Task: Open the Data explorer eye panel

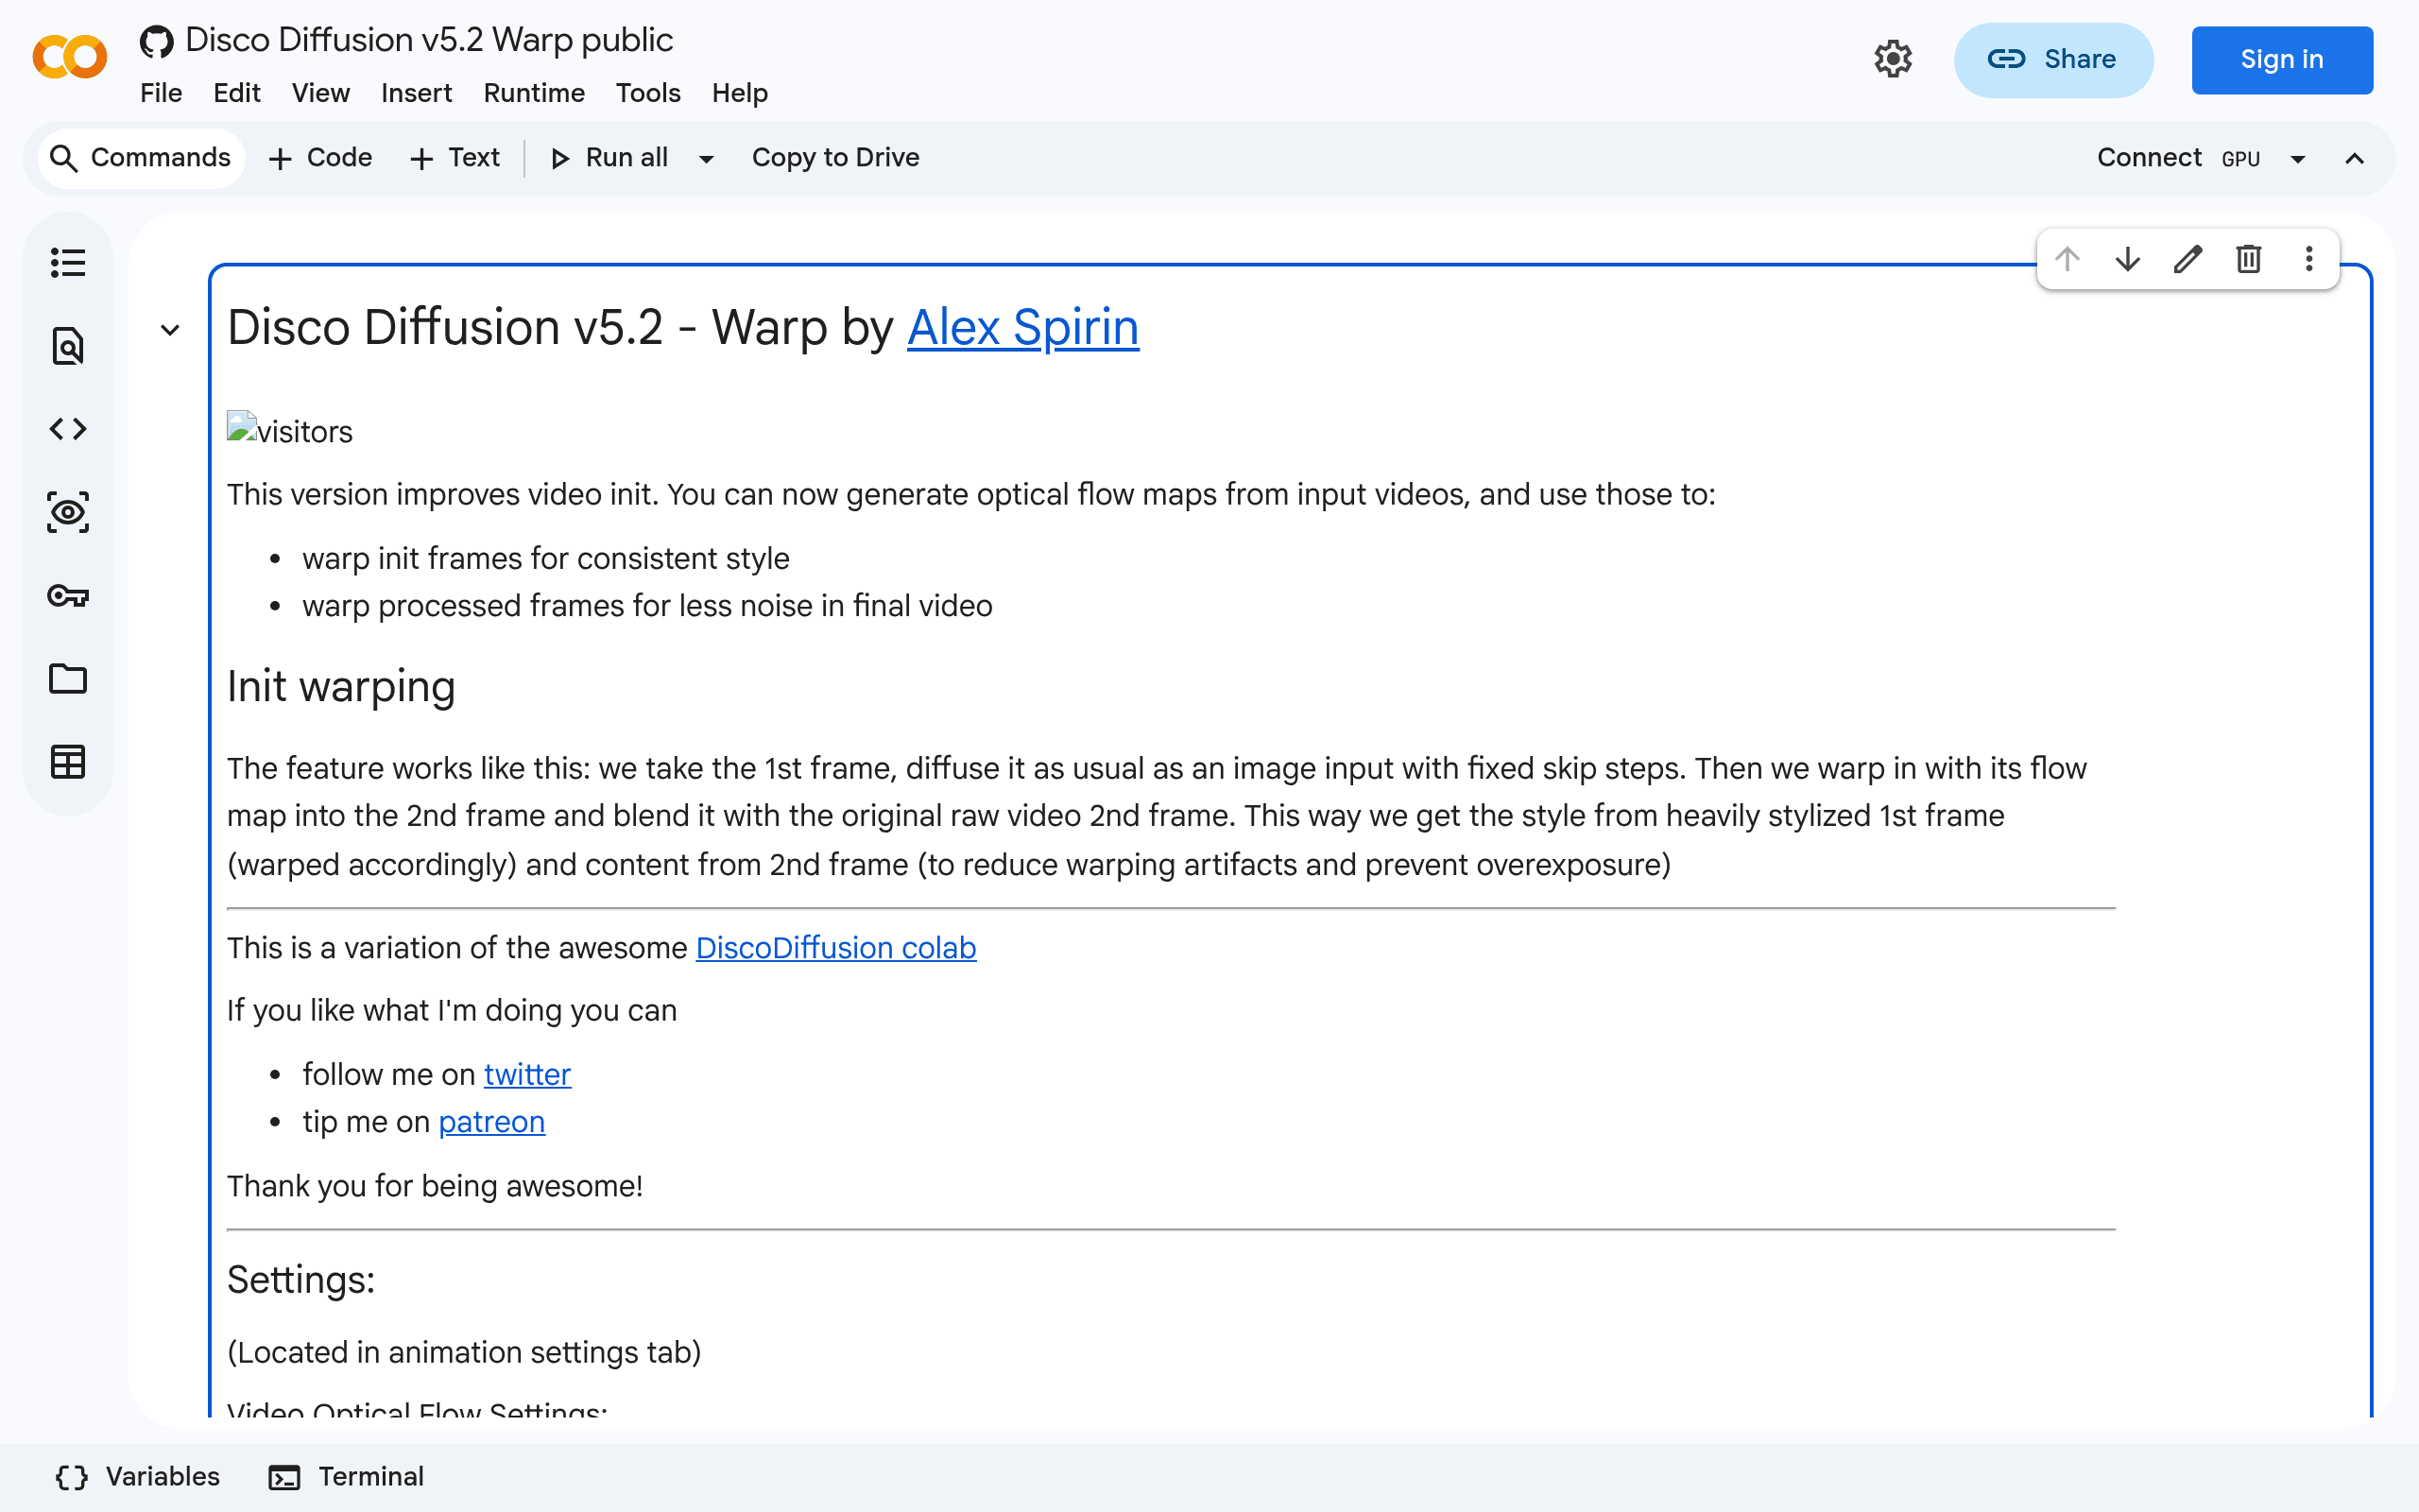Action: 68,512
